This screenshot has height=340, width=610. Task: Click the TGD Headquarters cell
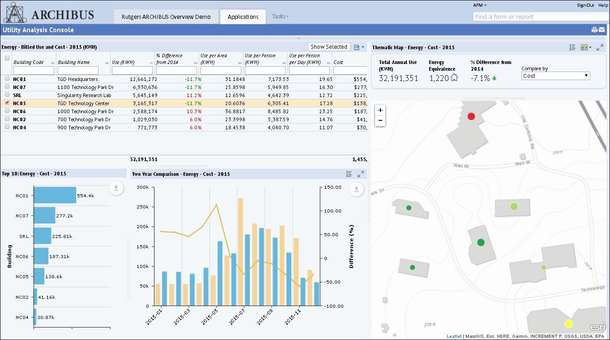pos(77,79)
